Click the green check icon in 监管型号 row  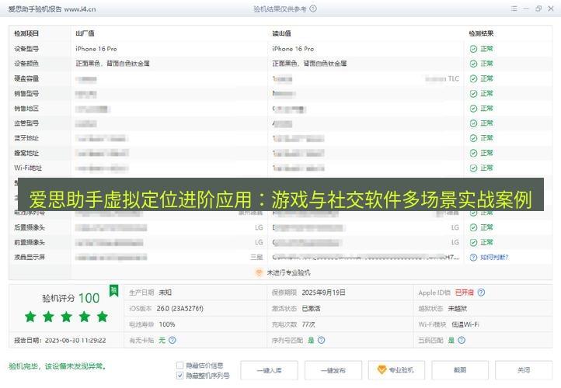click(473, 123)
